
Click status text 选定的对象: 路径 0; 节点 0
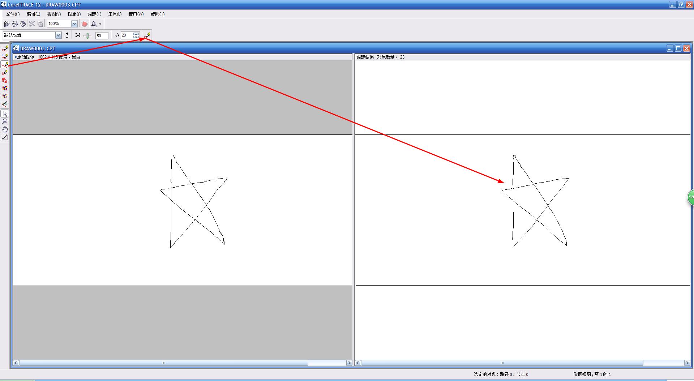(x=501, y=374)
